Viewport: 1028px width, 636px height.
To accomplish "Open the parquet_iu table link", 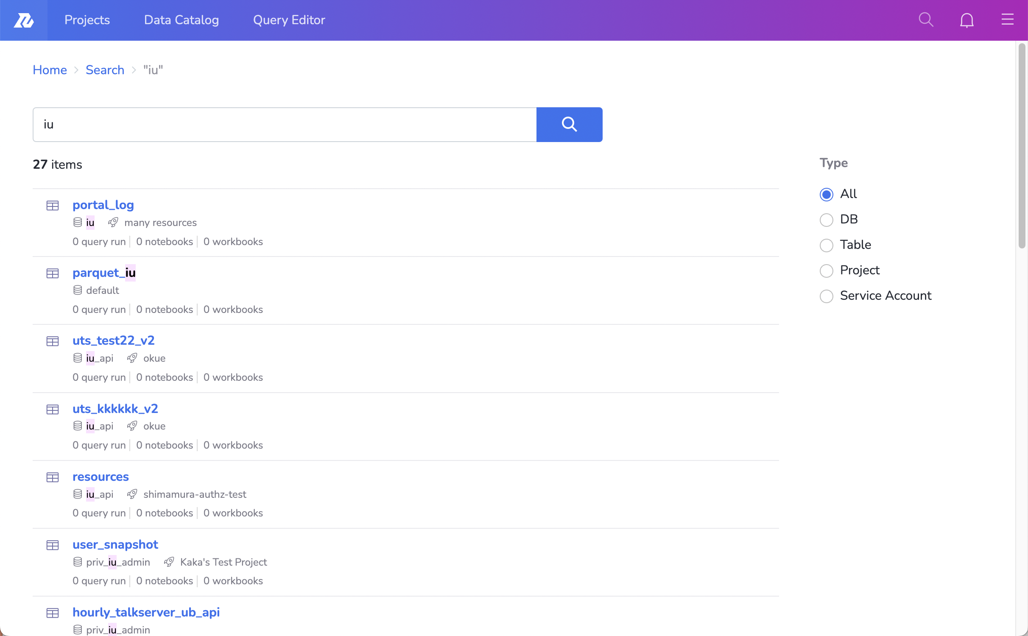I will tap(104, 273).
